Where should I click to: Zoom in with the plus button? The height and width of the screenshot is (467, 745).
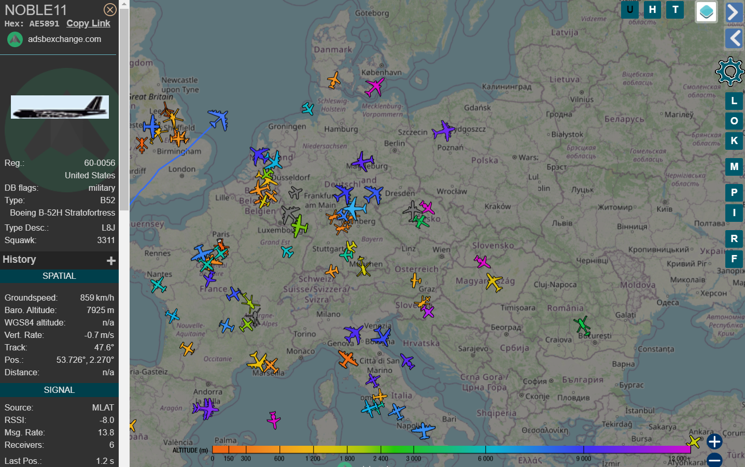click(x=714, y=442)
